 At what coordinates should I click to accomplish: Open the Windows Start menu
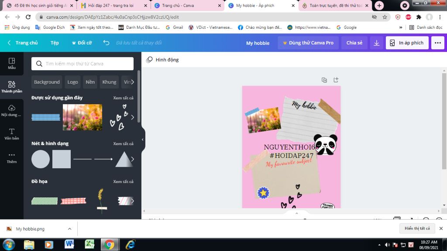click(x=9, y=244)
